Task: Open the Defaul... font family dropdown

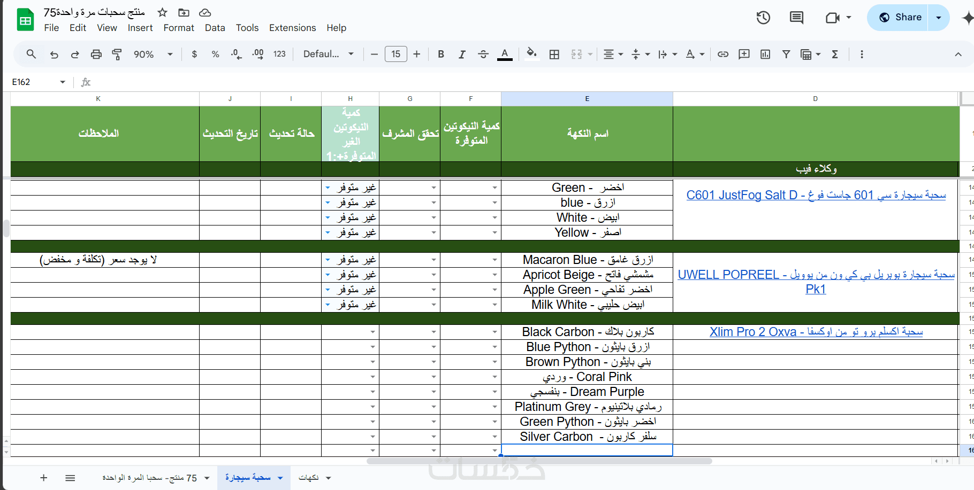Action: [x=329, y=54]
